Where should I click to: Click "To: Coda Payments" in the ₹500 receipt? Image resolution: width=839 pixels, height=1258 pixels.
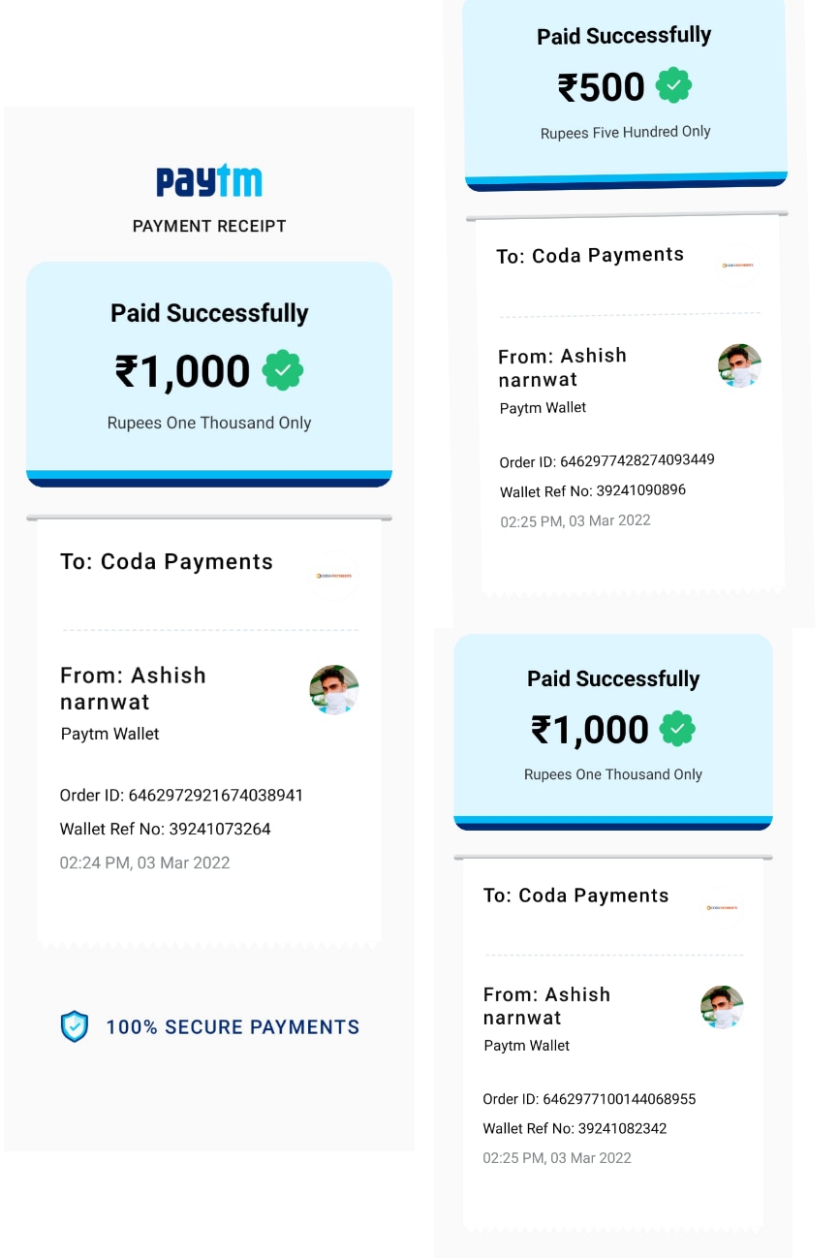click(590, 256)
